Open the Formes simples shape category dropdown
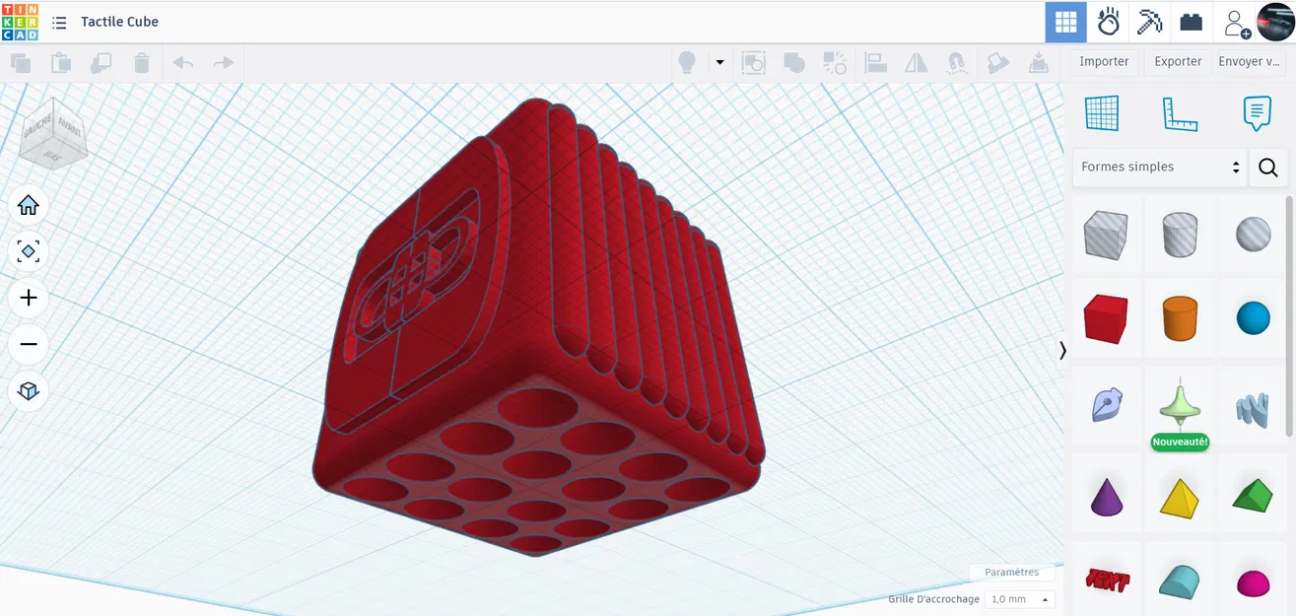The image size is (1296, 616). click(x=1160, y=168)
